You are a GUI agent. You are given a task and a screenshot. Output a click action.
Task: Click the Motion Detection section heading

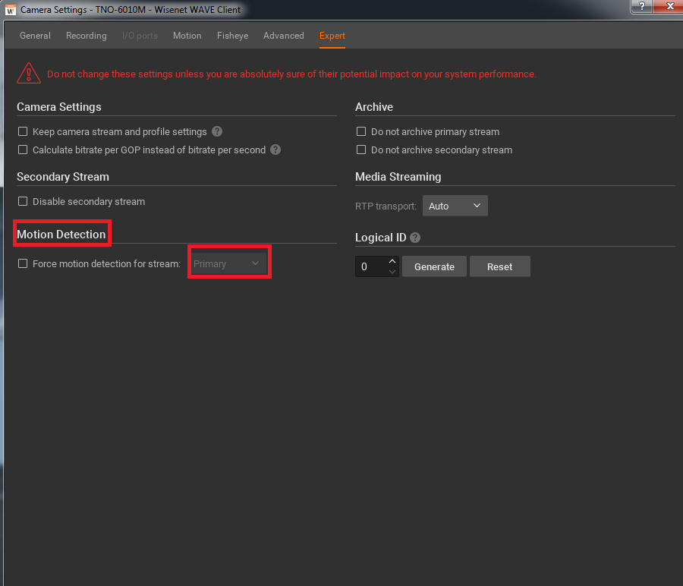coord(61,234)
